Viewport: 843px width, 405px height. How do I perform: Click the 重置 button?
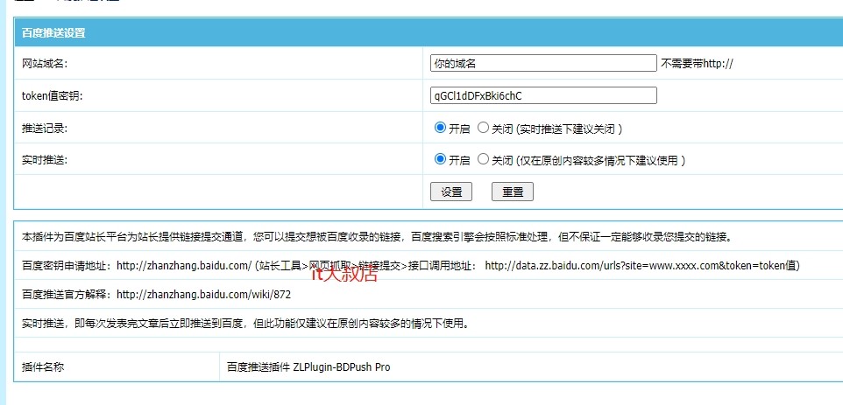click(513, 192)
